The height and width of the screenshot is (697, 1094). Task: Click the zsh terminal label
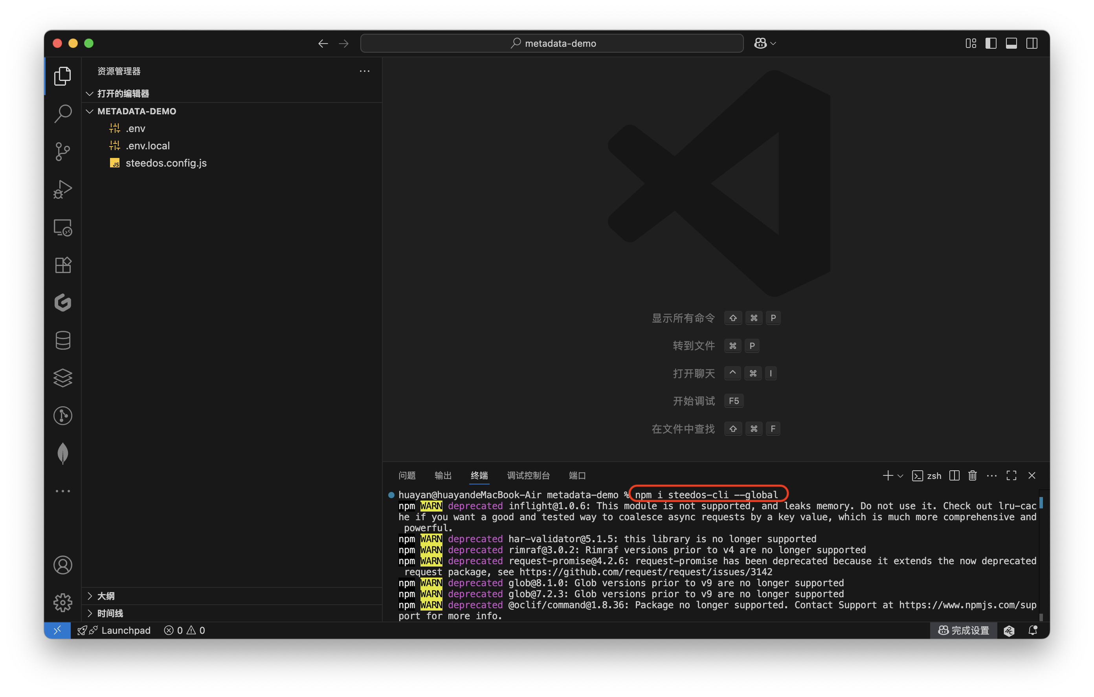pyautogui.click(x=926, y=476)
